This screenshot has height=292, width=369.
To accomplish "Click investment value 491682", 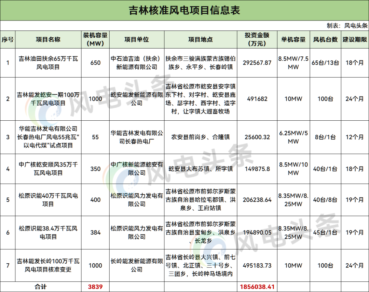I will coord(257,99).
